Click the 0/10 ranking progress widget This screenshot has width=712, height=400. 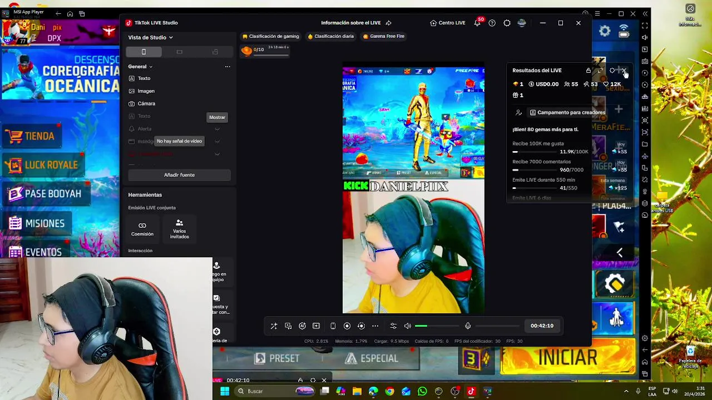click(x=265, y=51)
